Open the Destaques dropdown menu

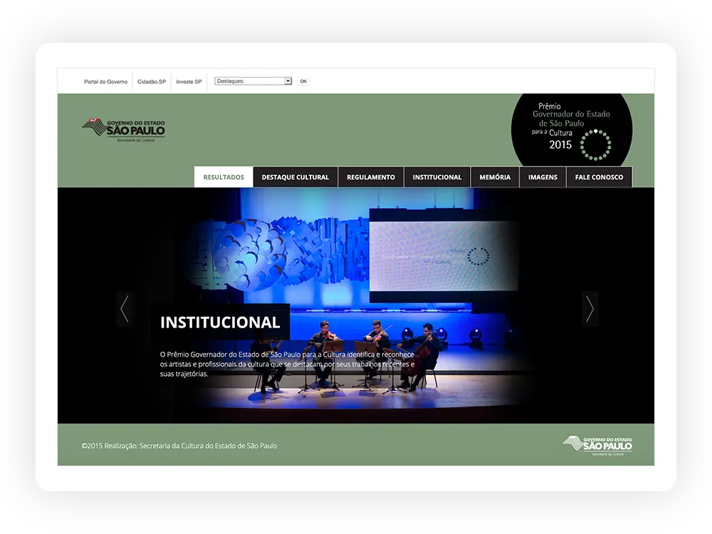click(253, 80)
